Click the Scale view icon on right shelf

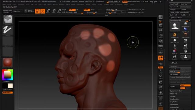(161, 88)
